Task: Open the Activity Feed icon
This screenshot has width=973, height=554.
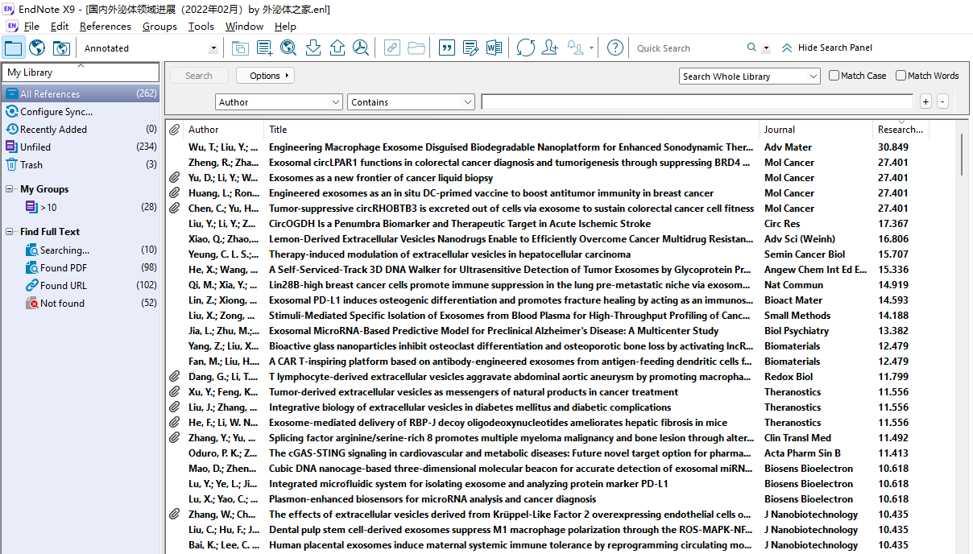Action: (576, 48)
